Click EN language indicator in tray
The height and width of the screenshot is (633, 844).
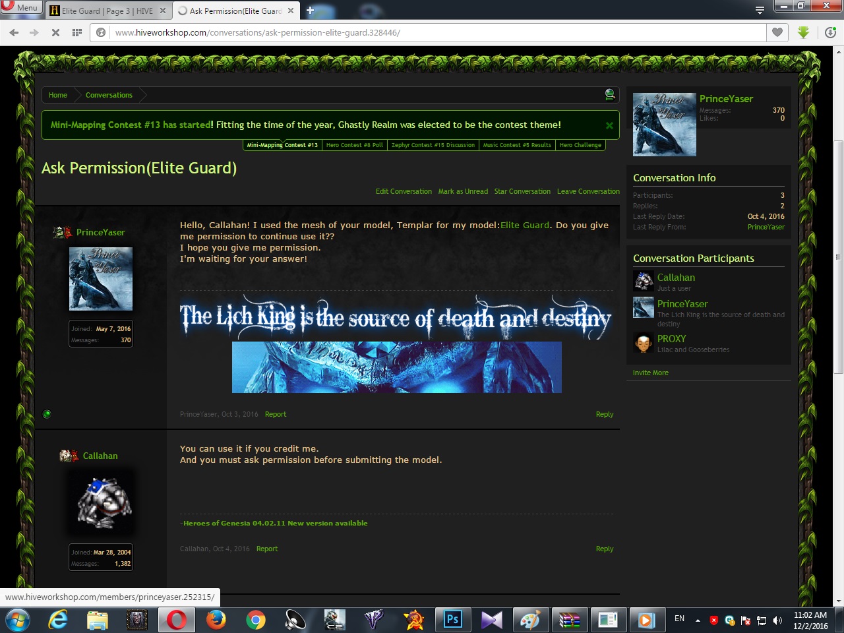coord(679,618)
